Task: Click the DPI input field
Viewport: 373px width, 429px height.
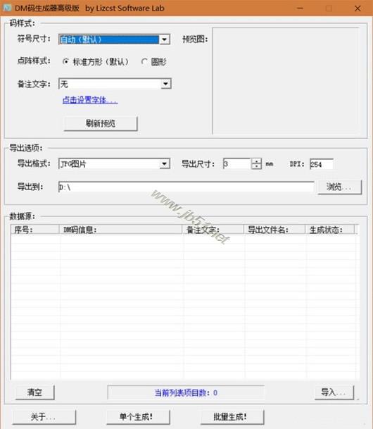Action: [322, 164]
